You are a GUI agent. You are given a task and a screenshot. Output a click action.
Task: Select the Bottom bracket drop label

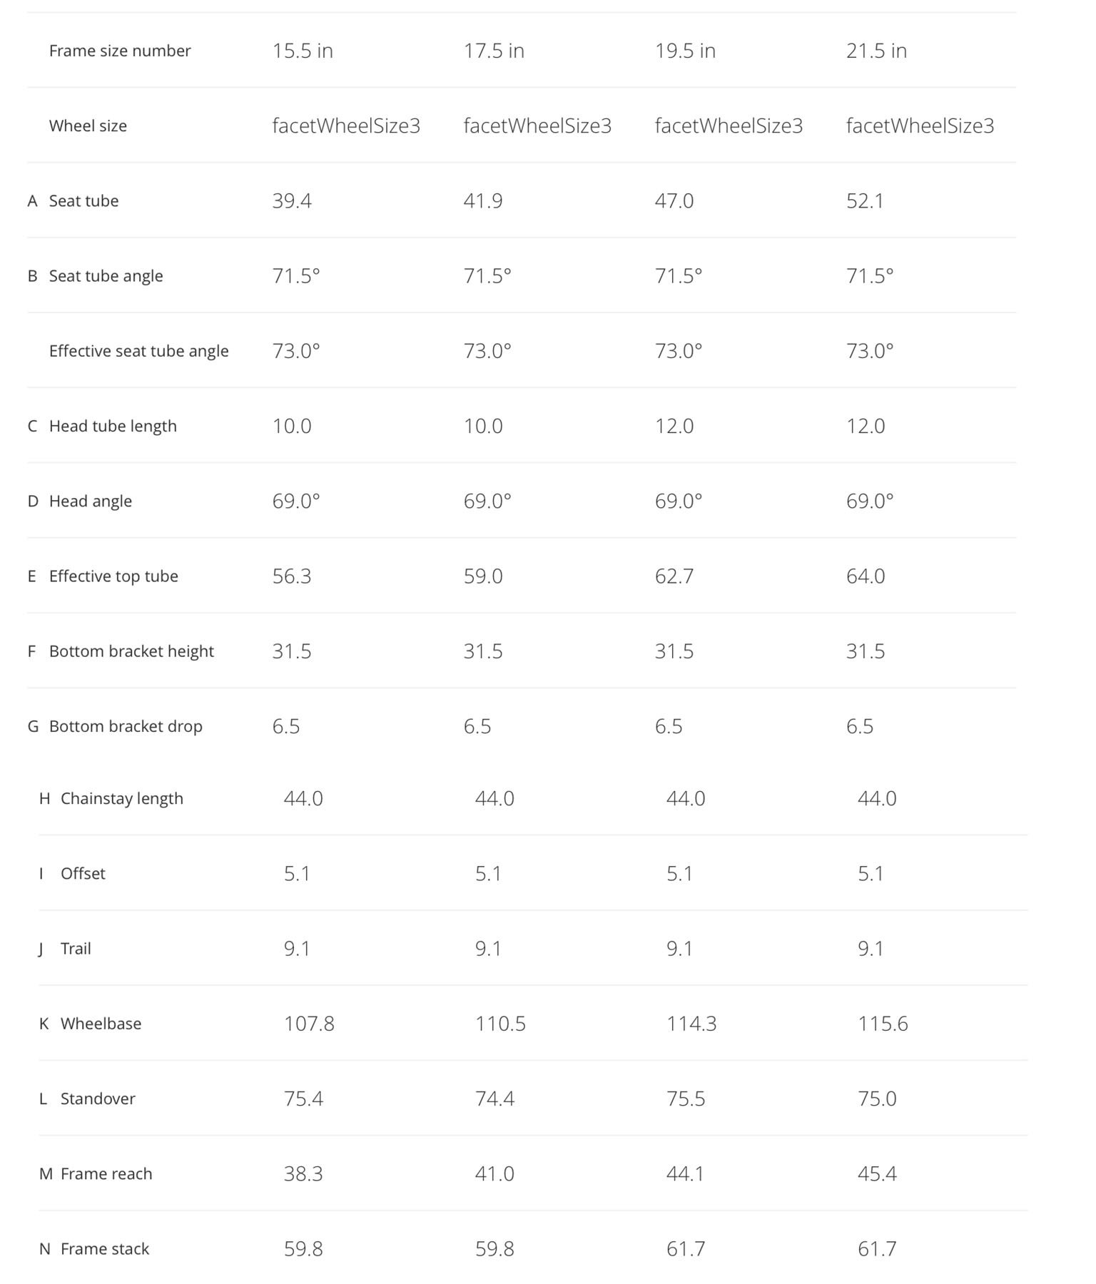pyautogui.click(x=126, y=726)
